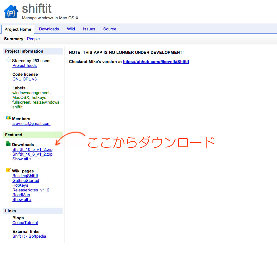Viewport: 277px width, 258px height.
Task: Open the BuildingShiftIt wiki page
Action: [x=25, y=176]
